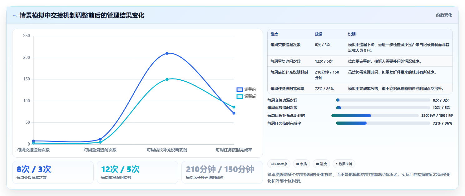Click table cell 每周店长补充说明耗时
The image size is (465, 196).
point(289,72)
